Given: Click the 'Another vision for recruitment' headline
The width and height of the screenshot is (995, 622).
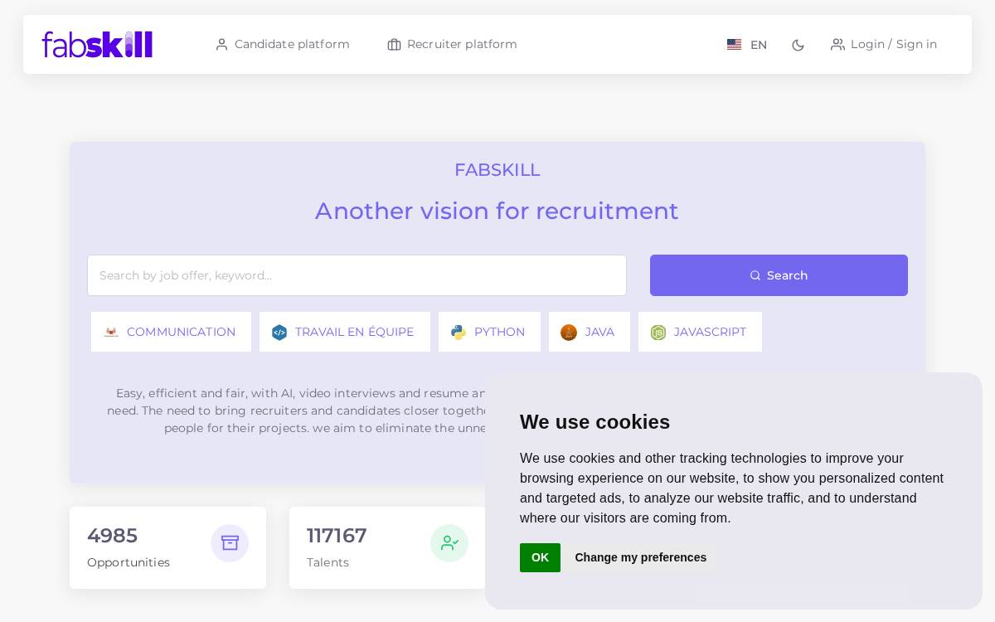Looking at the screenshot, I should click(498, 211).
